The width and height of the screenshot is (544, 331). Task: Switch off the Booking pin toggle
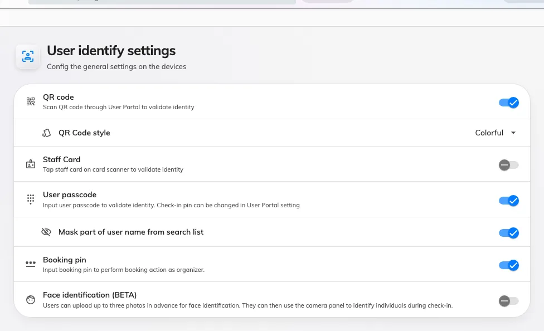tap(509, 265)
